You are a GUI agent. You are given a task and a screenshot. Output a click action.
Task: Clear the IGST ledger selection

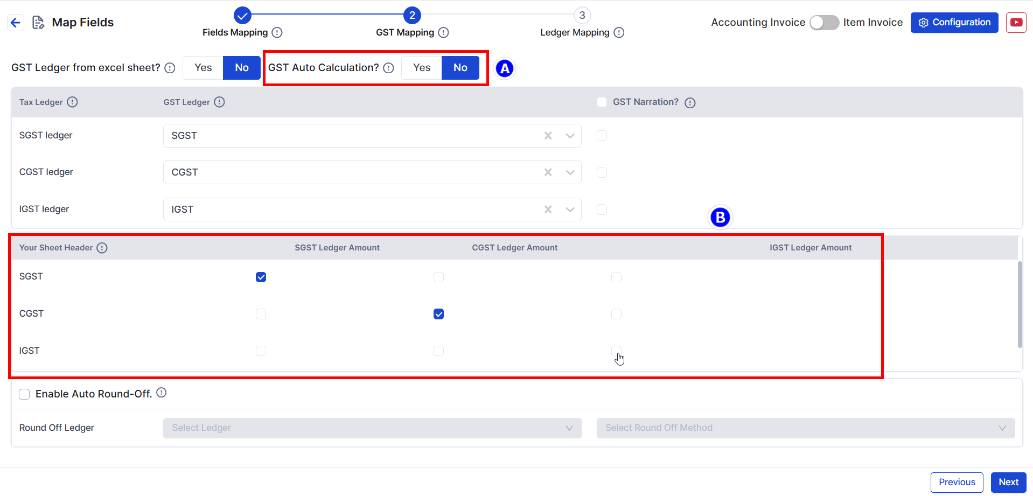[x=548, y=209]
